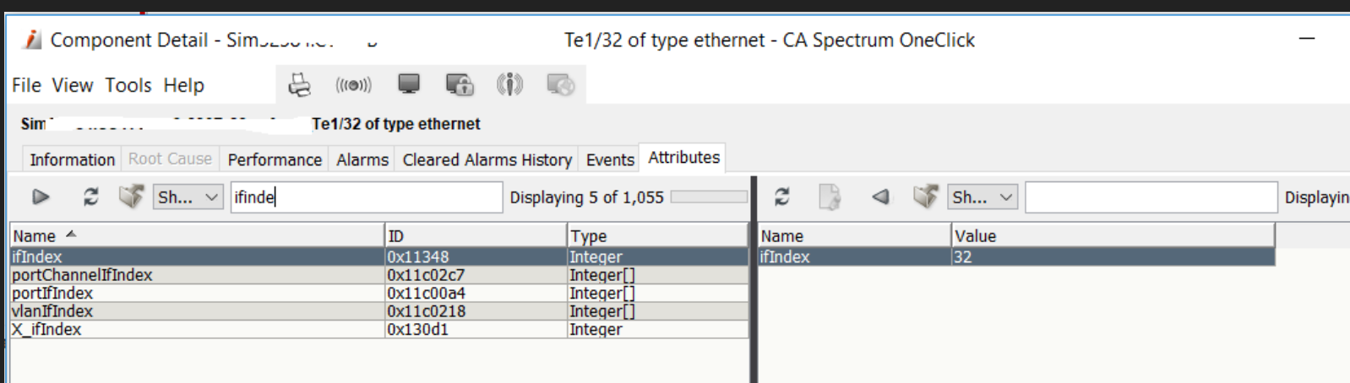The height and width of the screenshot is (383, 1350).
Task: Click the info signal toolbar icon
Action: (509, 84)
